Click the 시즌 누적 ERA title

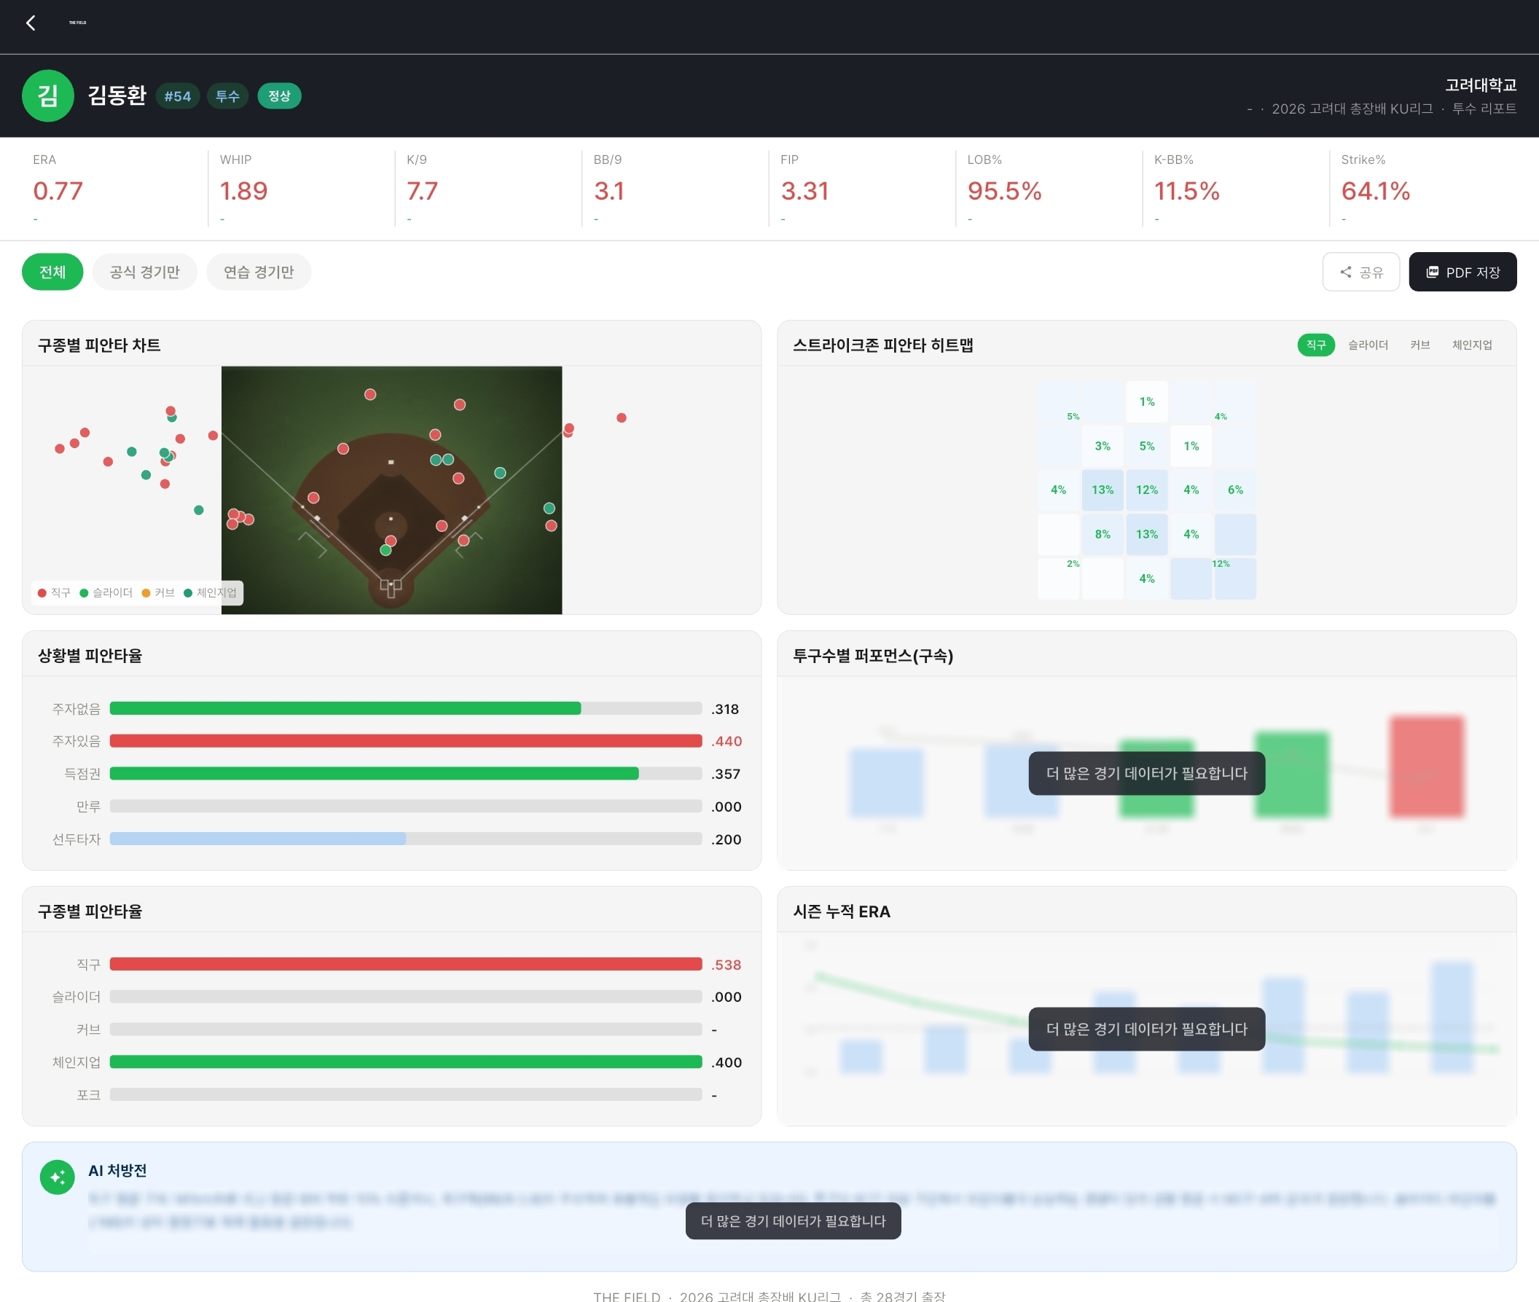point(842,911)
